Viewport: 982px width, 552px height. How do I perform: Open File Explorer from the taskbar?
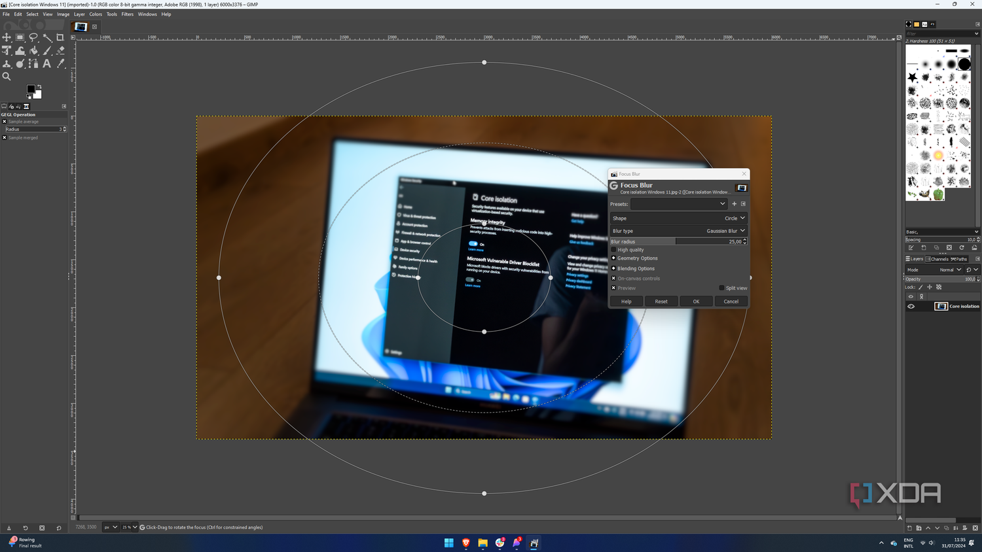point(483,543)
